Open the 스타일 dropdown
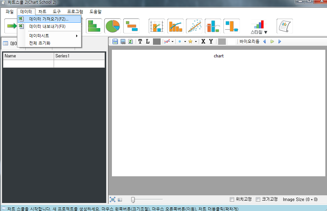 259,27
